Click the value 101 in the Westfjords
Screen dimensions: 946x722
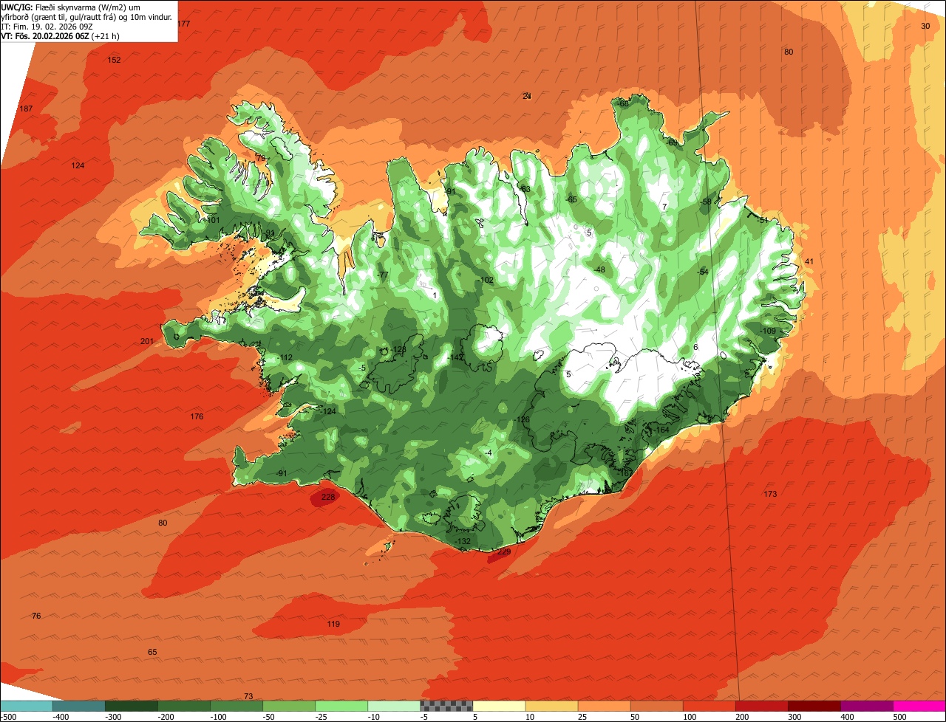[x=214, y=220]
